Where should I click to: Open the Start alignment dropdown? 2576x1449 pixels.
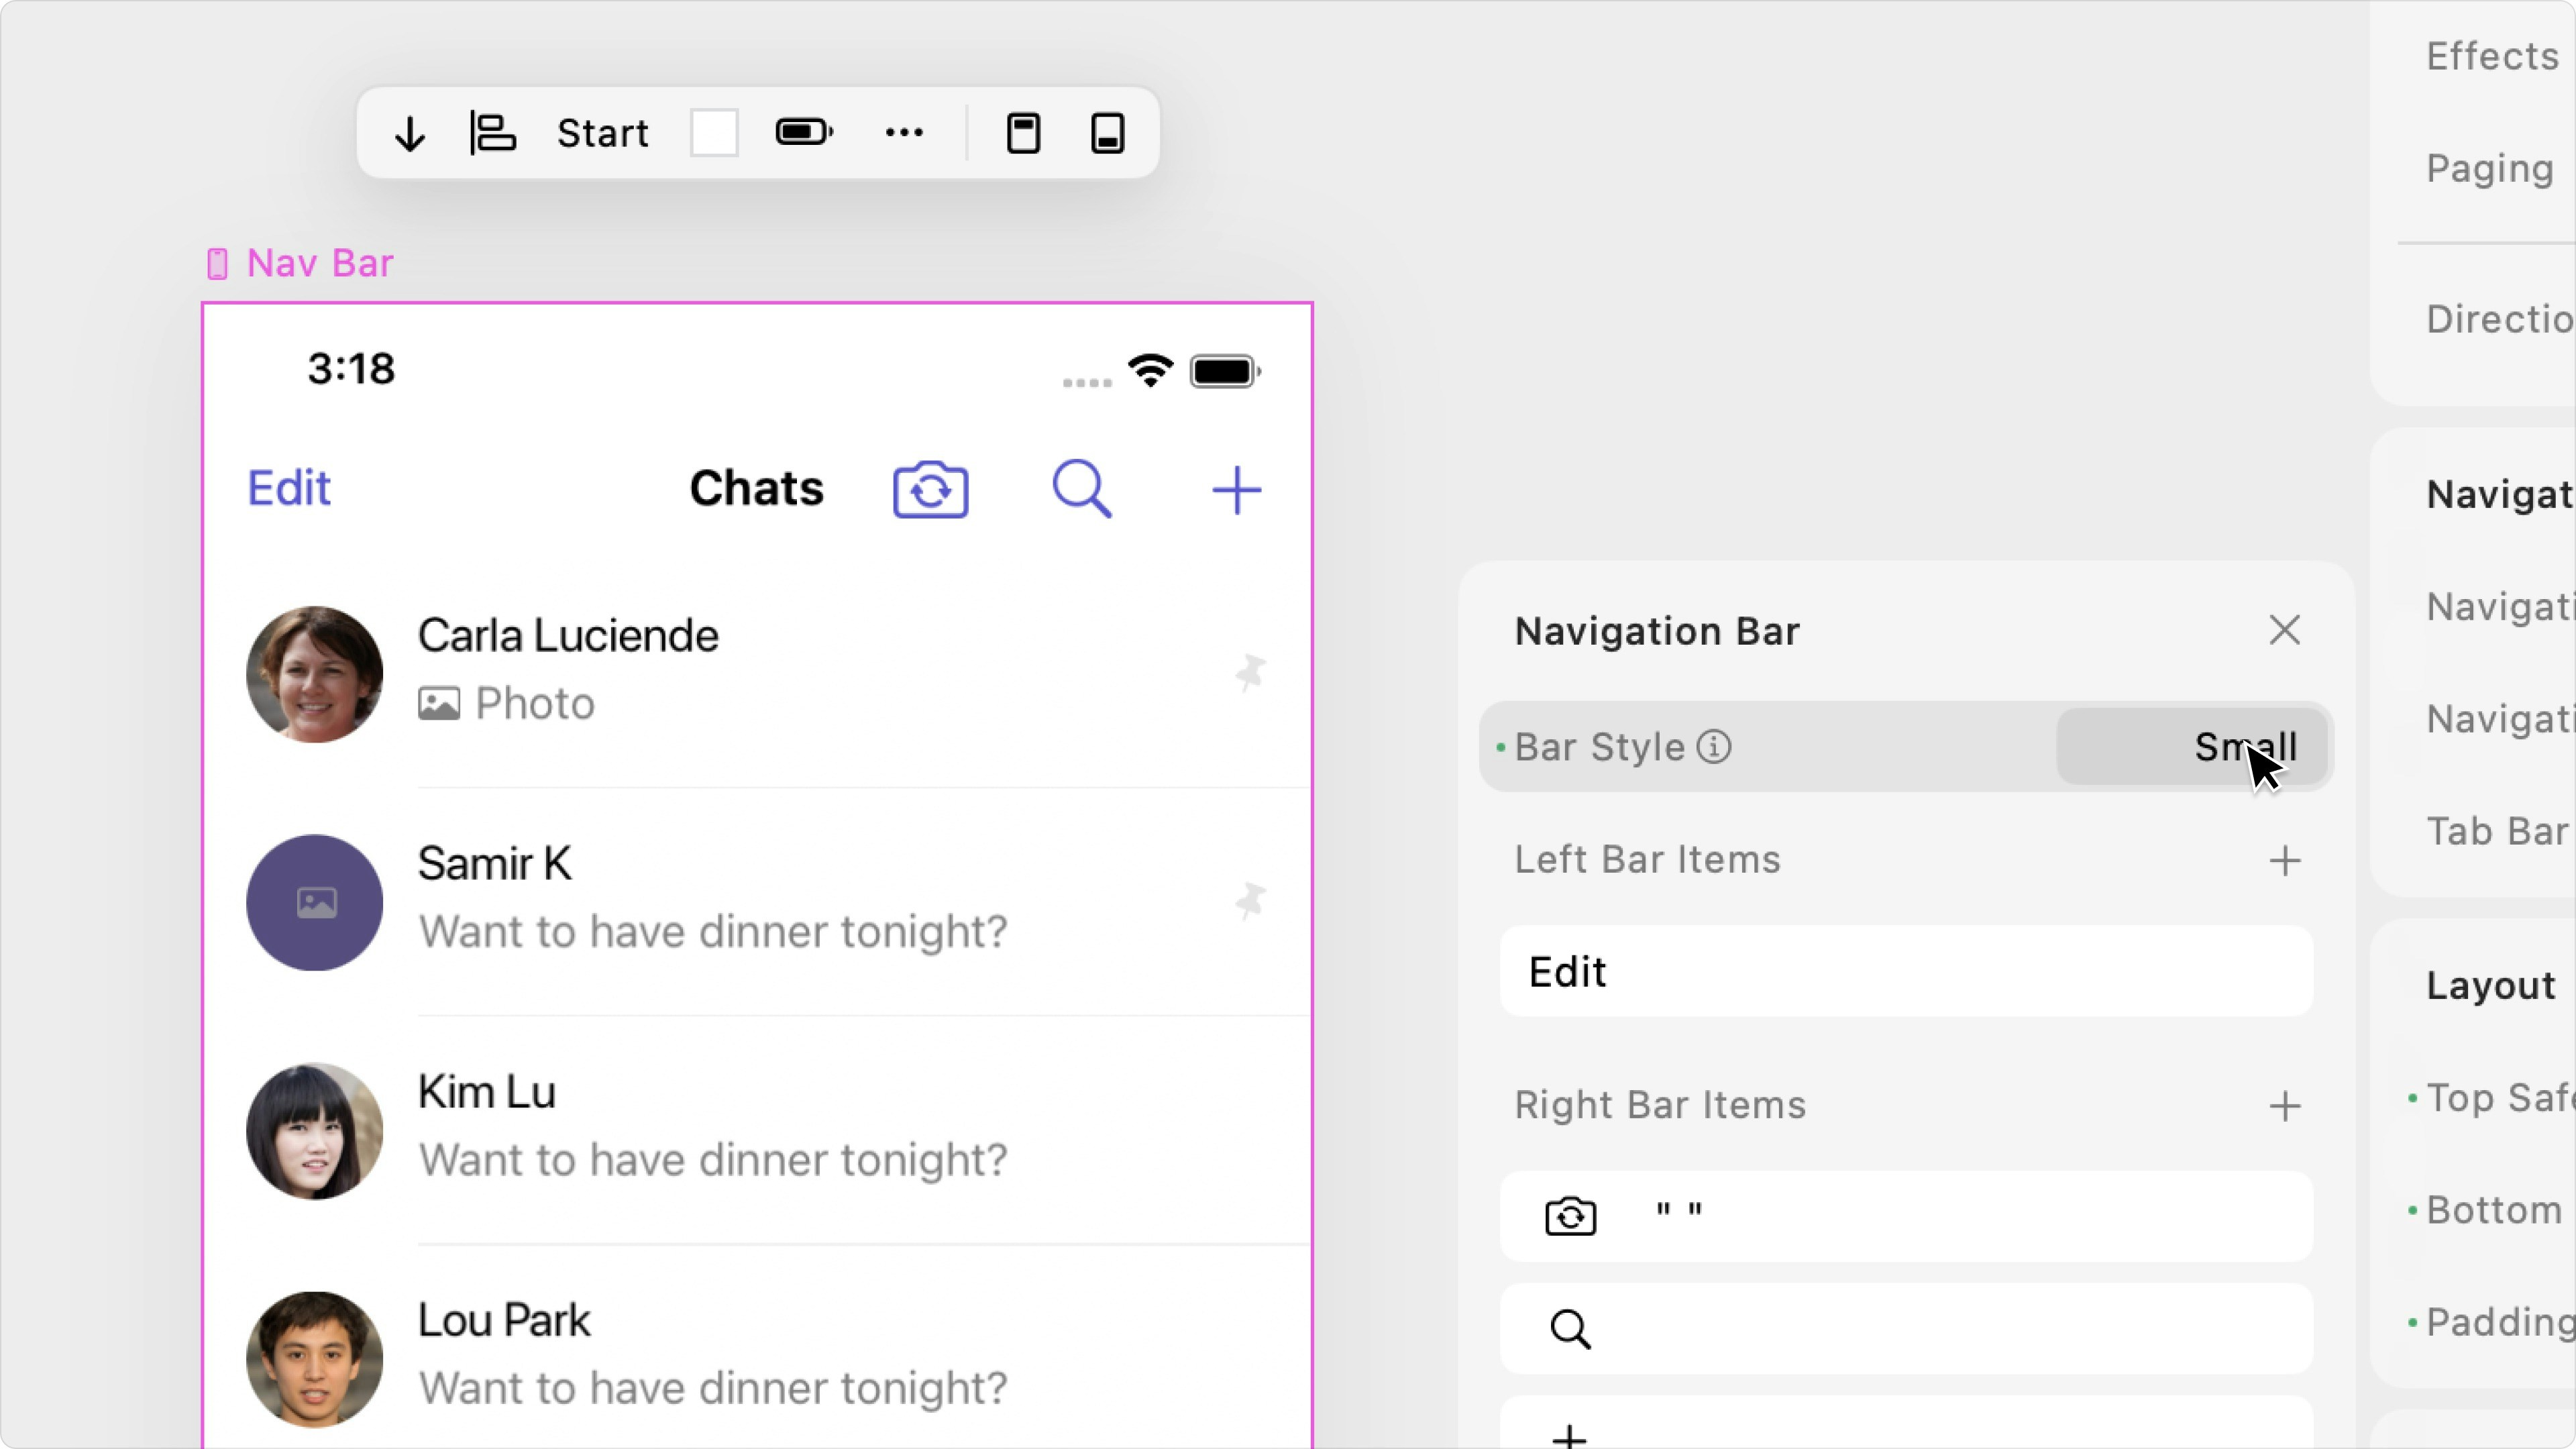pos(602,133)
